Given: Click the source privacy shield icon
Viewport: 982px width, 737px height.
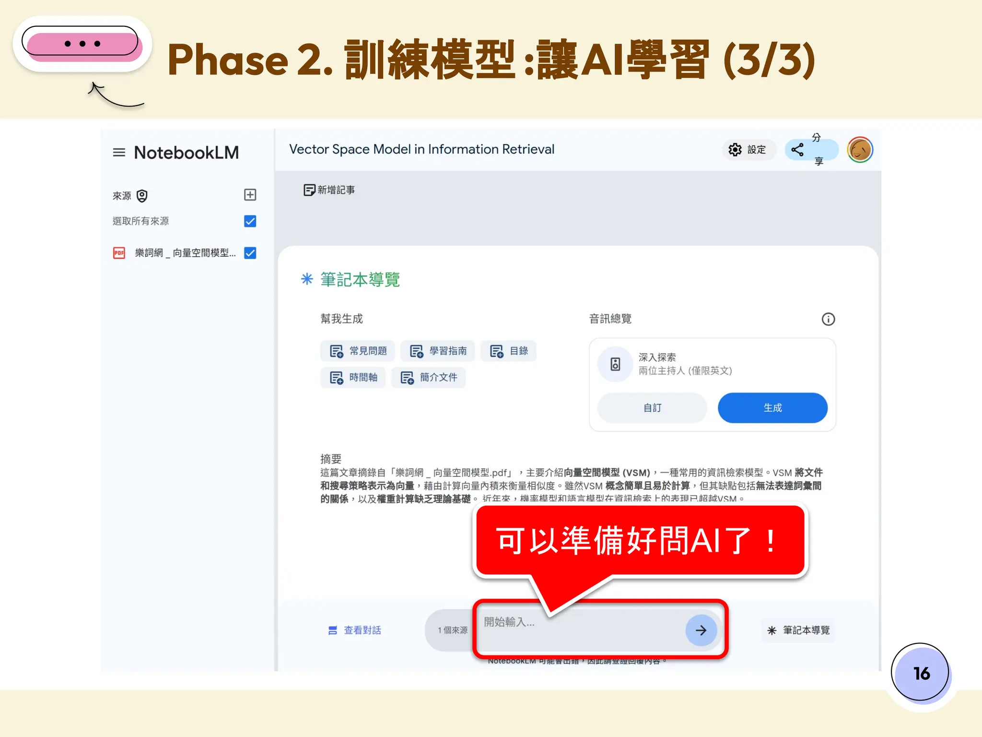Looking at the screenshot, I should click(x=142, y=196).
